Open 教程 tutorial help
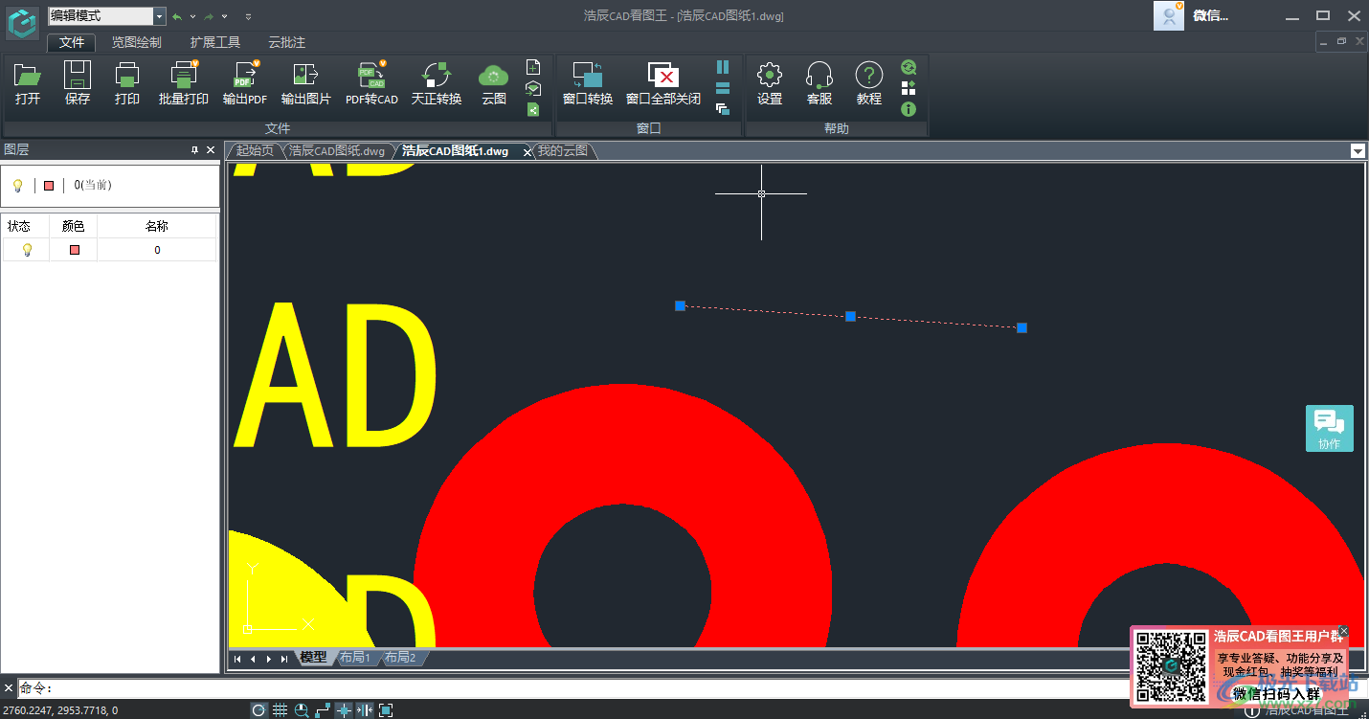 pos(869,83)
